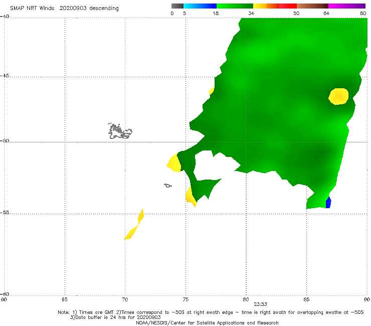
Task: Select the gray segment of the color bar
Action: pos(177,6)
